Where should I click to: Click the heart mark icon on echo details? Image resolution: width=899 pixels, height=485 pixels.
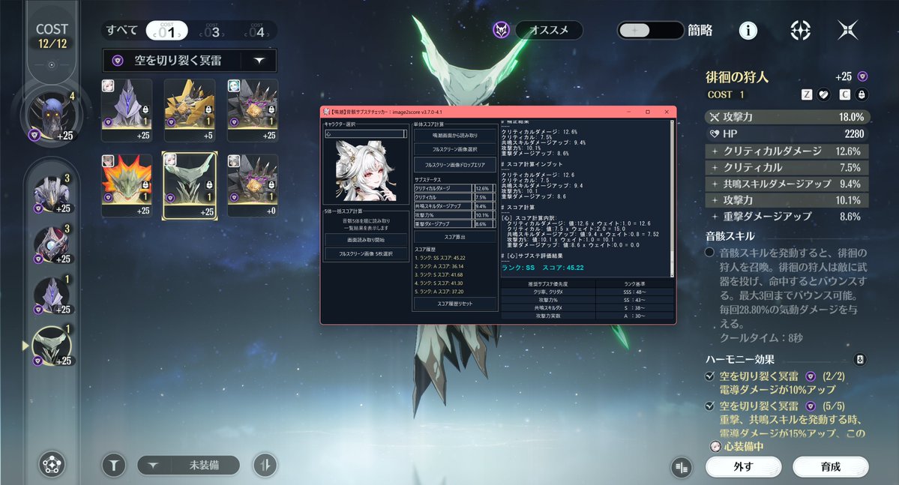coord(824,94)
